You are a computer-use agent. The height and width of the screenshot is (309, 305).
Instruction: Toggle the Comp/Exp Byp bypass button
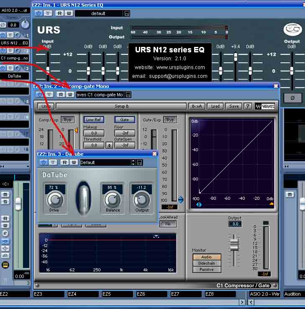pyautogui.click(x=67, y=120)
